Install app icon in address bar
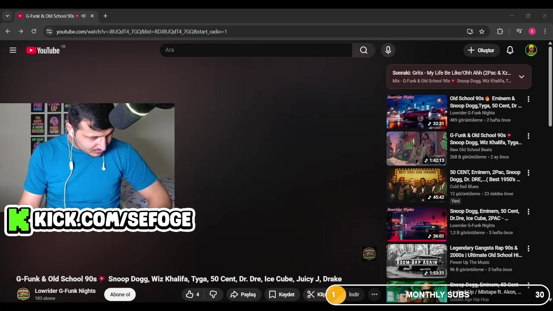The height and width of the screenshot is (311, 553). (470, 32)
